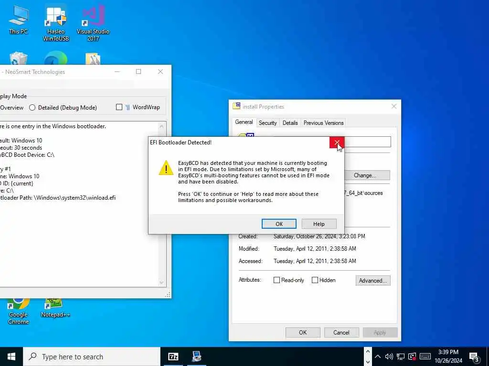The width and height of the screenshot is (489, 366).
Task: Switch to the Security tab
Action: pos(267,123)
